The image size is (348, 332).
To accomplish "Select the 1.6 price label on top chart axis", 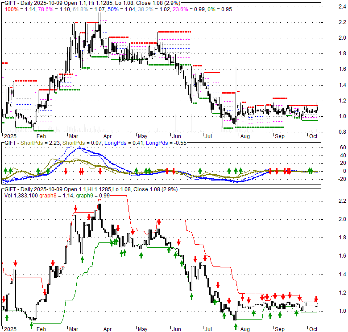I will [x=342, y=69].
